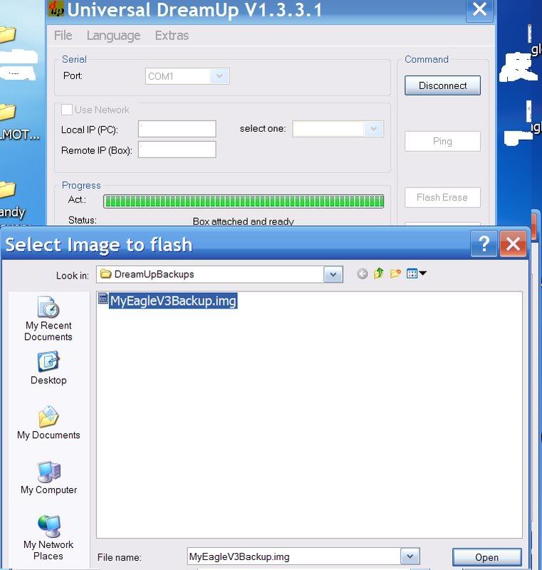
Task: Expand the Look in folder dropdown
Action: [333, 274]
